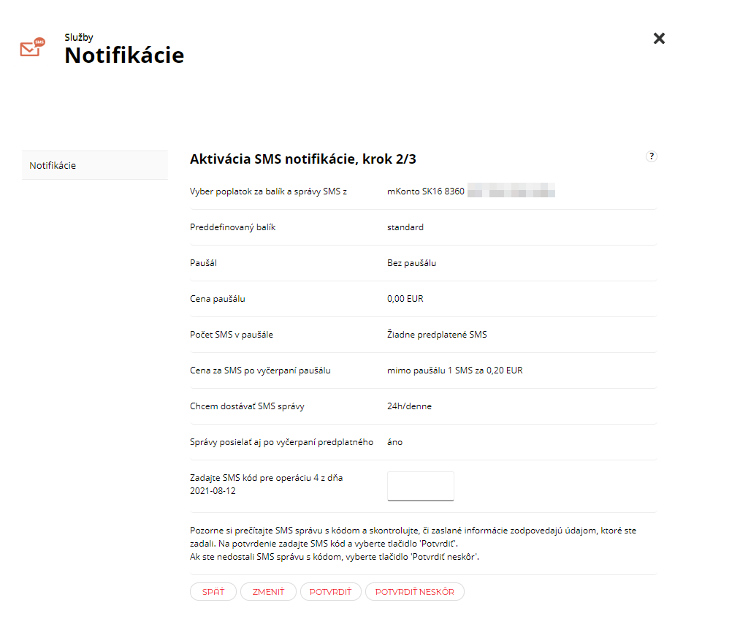Close the Notifikácie dialog with the X

click(x=659, y=38)
